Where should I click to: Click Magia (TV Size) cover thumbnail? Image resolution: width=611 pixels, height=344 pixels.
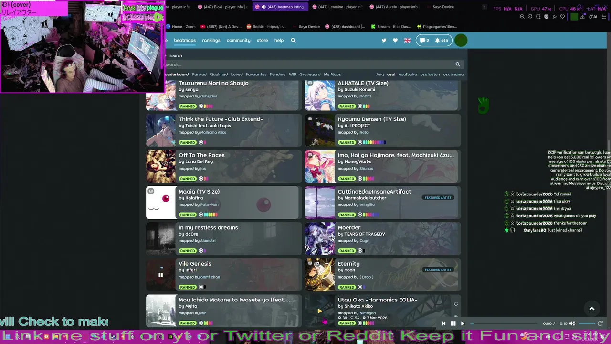(161, 203)
